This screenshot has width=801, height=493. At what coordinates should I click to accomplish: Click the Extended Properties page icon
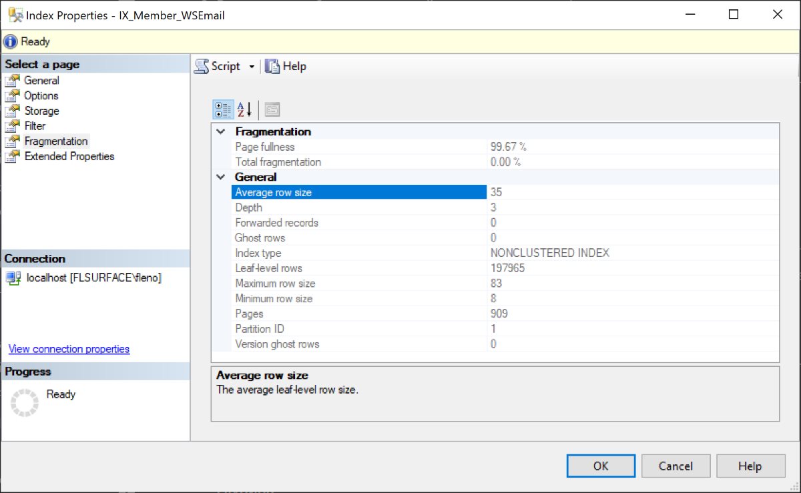pos(12,157)
